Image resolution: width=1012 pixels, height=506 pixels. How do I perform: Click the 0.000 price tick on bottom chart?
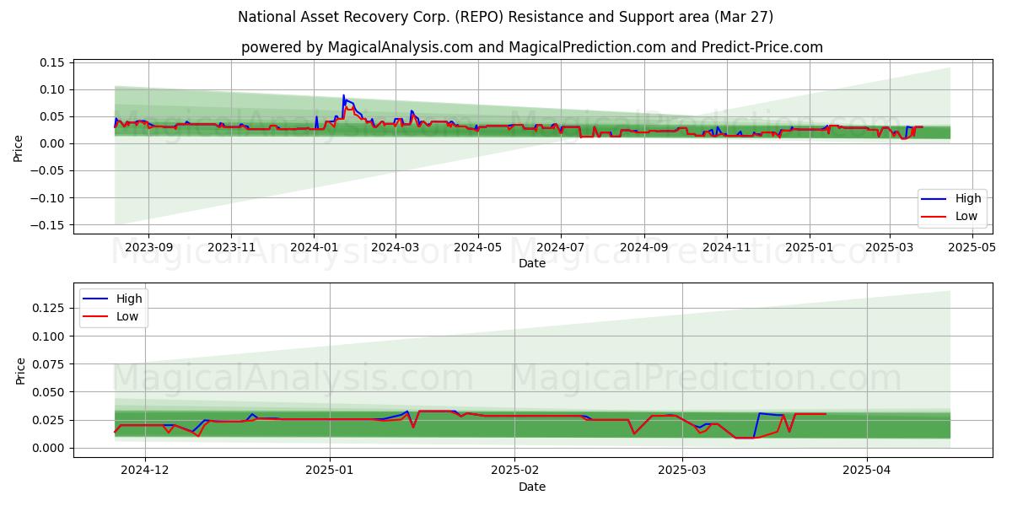coord(50,448)
